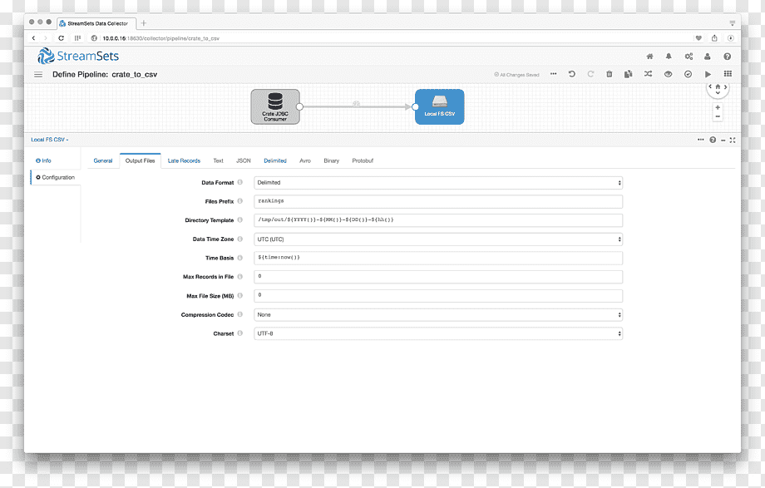
Task: Select the Local FS CSV stage
Action: click(x=440, y=106)
